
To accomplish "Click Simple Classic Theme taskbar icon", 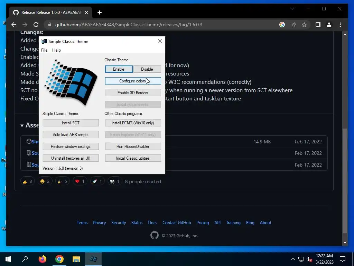I will pyautogui.click(x=93, y=259).
